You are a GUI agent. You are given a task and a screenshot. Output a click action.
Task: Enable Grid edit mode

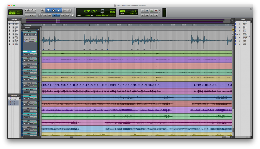[x=18, y=13]
